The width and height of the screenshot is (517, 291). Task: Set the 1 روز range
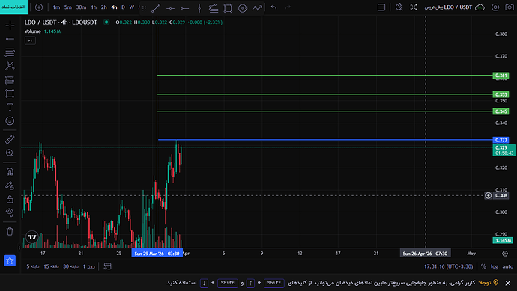point(89,266)
